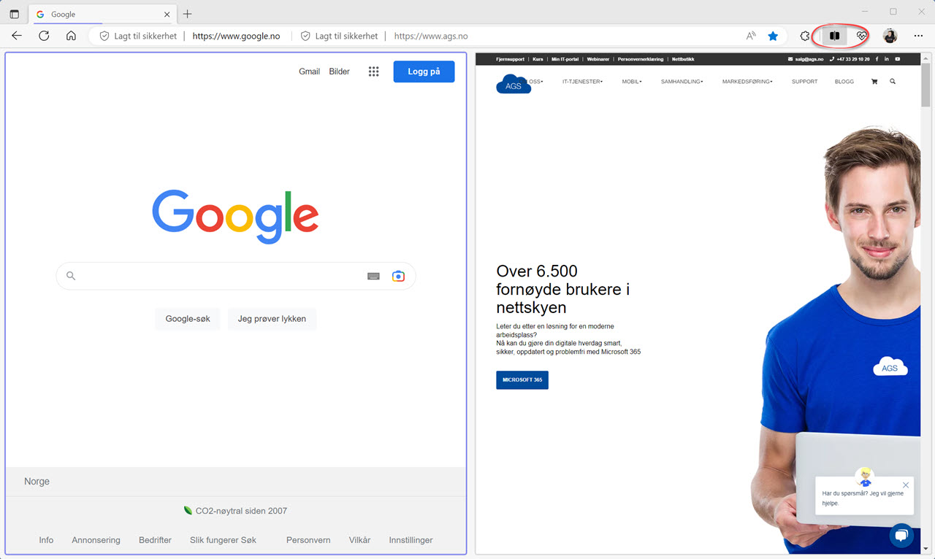Open Gmail link on Google
Viewport: 935px width, 559px height.
pyautogui.click(x=310, y=72)
